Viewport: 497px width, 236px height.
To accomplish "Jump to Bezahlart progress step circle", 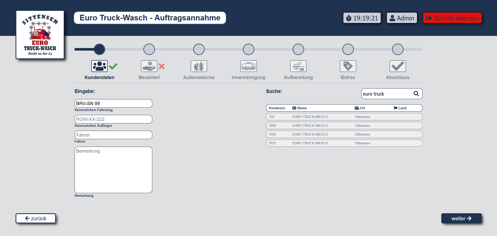I will (149, 49).
